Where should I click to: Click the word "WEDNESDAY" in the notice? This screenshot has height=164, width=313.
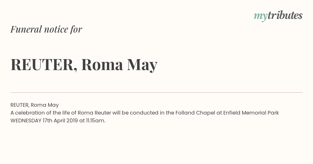(26, 121)
